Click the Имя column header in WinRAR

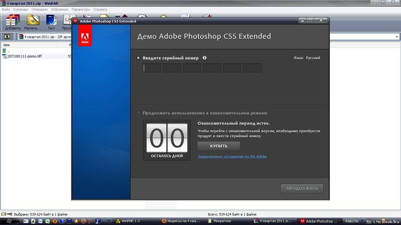tap(29, 45)
